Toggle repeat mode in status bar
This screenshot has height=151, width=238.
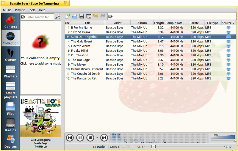pos(123,147)
